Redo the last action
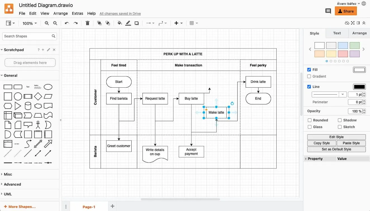 (75, 23)
